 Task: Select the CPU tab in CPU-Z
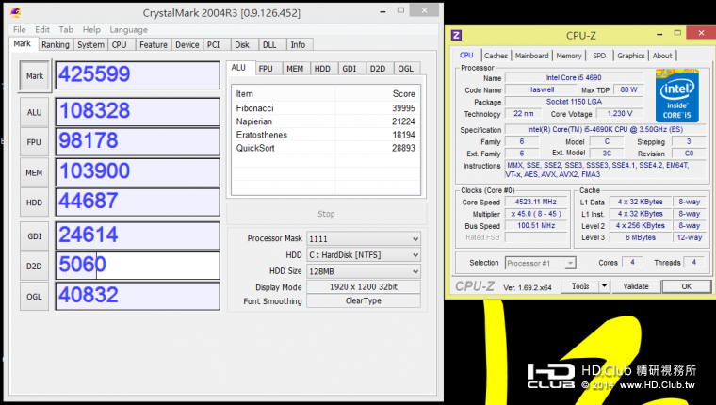tap(466, 55)
